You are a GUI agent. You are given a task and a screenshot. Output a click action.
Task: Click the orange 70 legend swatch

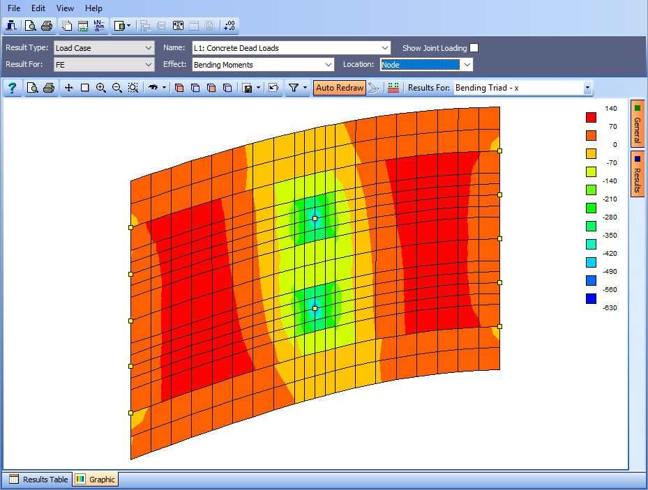[591, 135]
